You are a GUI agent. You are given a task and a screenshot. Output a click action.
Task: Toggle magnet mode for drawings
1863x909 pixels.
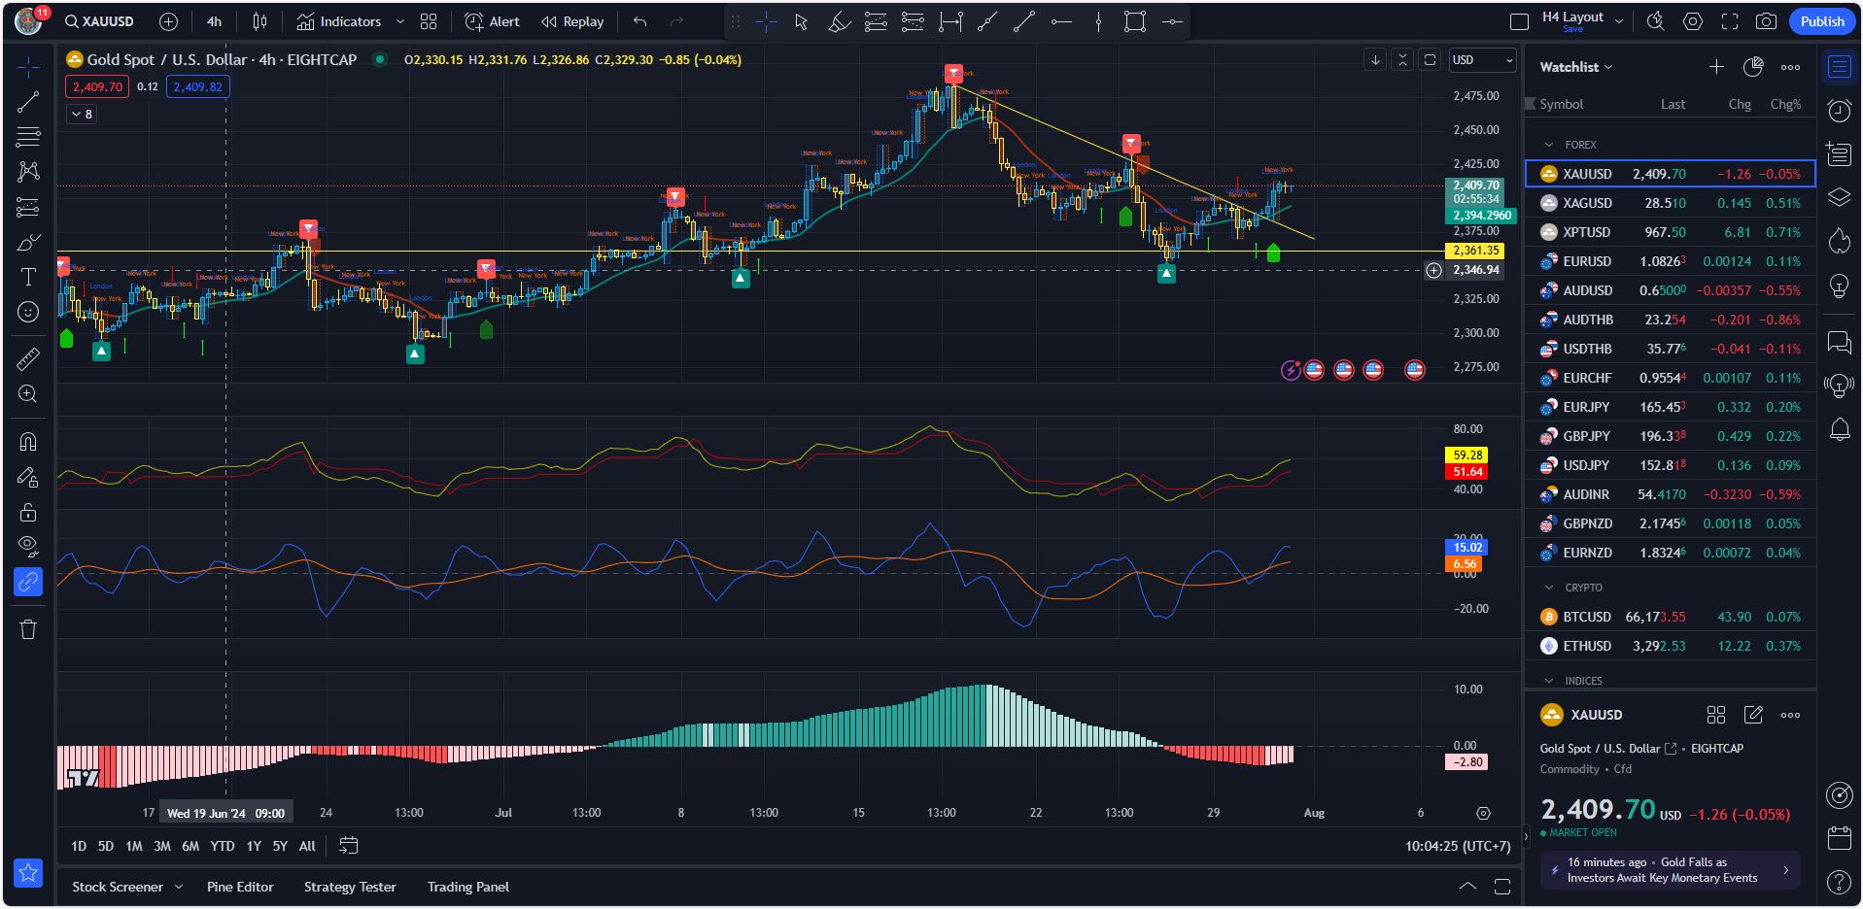click(28, 442)
